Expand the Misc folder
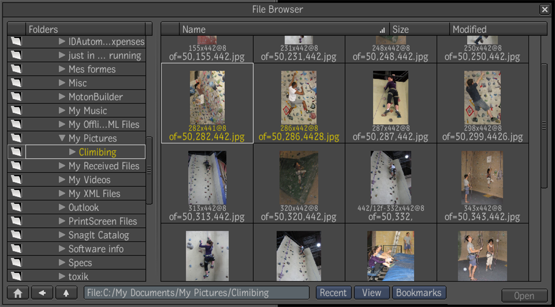Screen dimensions: 555x307 (x=62, y=83)
